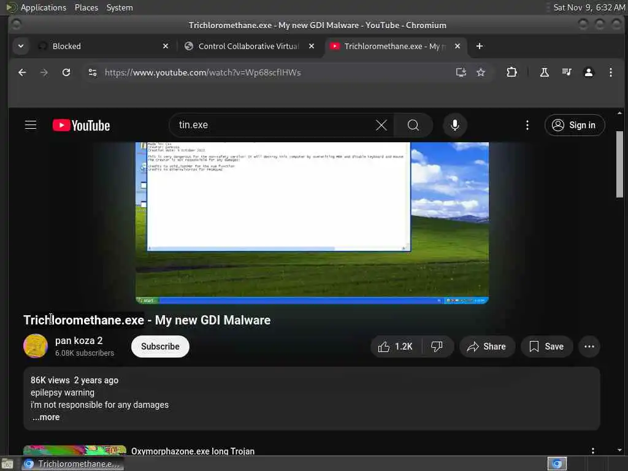Show desktop icon in bottom panel
This screenshot has height=471, width=628.
(x=7, y=464)
